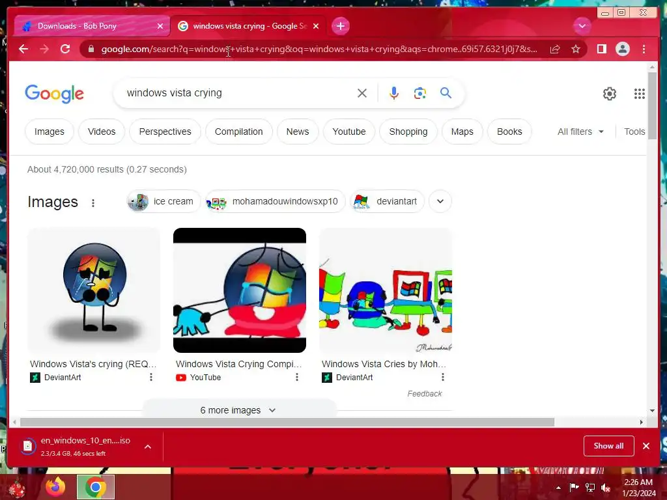Open Windows Vista Crying Compi... link
This screenshot has height=500, width=667.
coord(238,364)
